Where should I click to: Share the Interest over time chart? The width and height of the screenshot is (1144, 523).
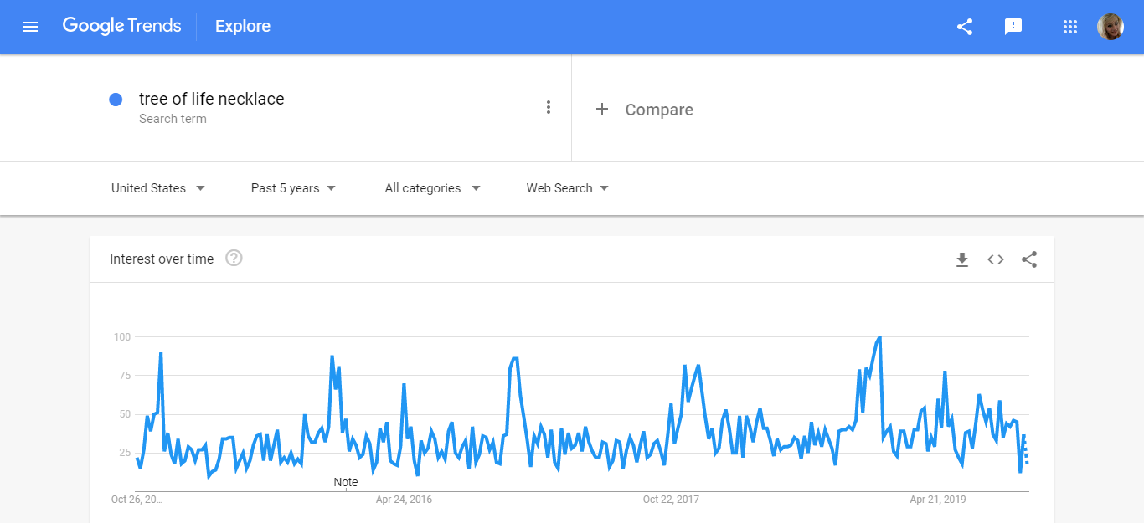pos(1029,259)
